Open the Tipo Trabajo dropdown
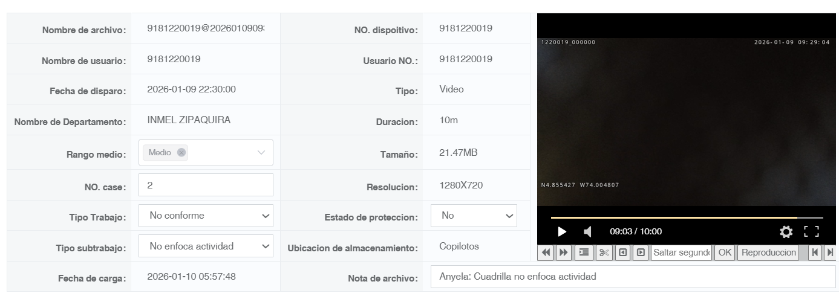839x296 pixels. (206, 216)
